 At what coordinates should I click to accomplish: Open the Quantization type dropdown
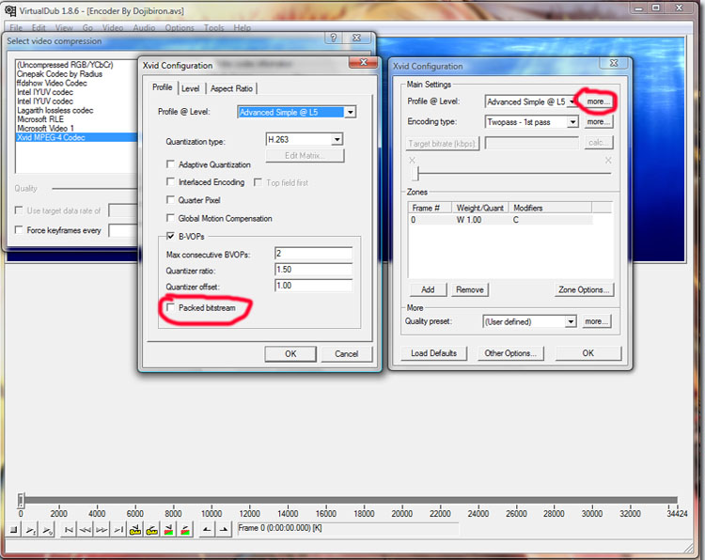[337, 140]
